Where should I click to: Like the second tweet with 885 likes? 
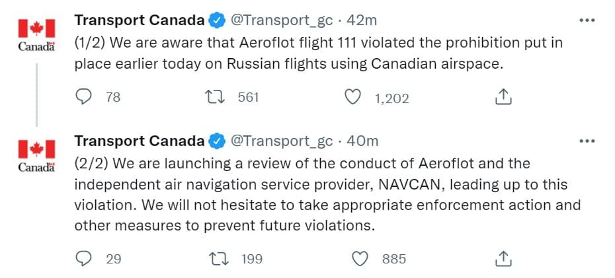360,259
